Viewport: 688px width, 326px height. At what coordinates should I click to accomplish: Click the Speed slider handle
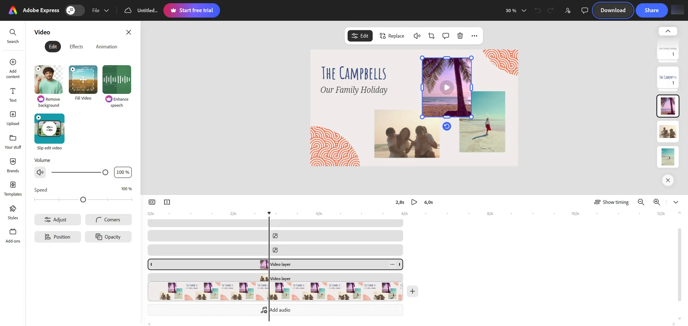click(x=83, y=200)
